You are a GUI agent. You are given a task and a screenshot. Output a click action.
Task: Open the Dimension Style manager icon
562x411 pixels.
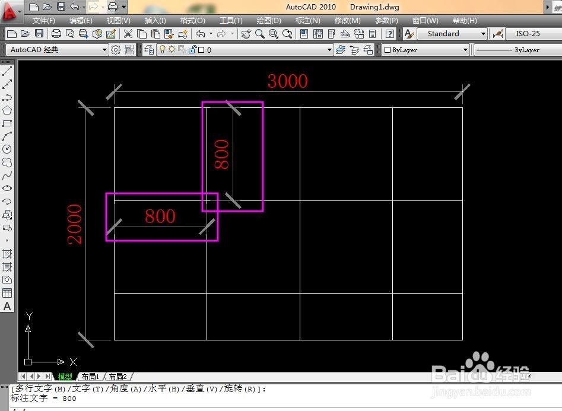click(x=498, y=34)
